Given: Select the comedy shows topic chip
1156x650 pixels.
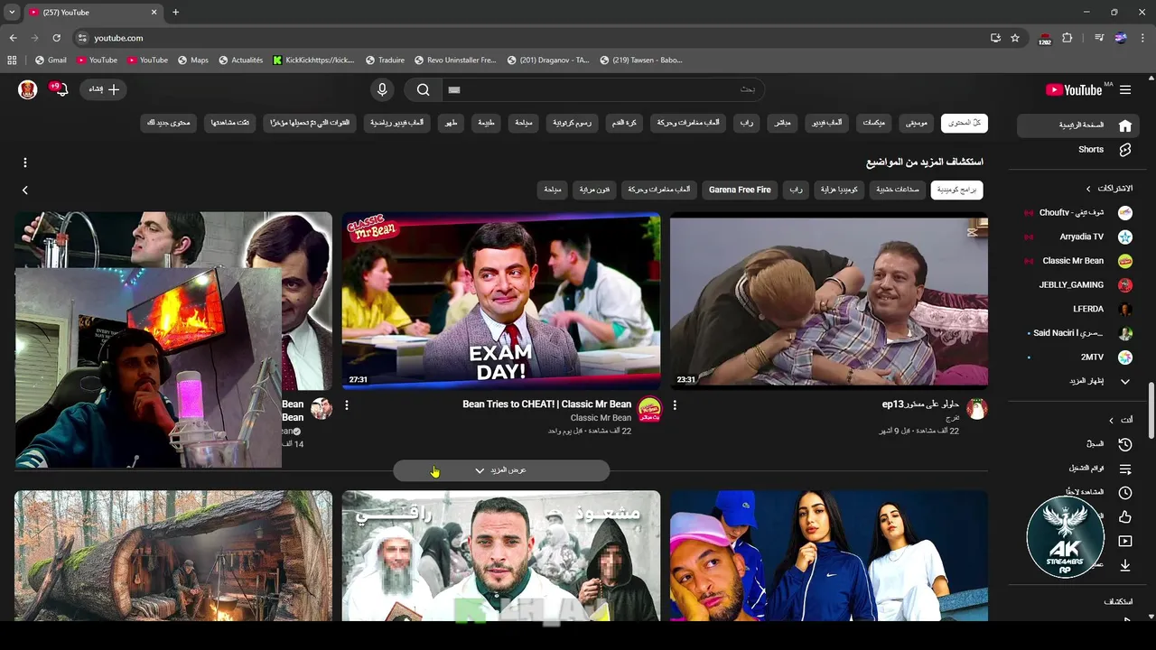Looking at the screenshot, I should [957, 190].
